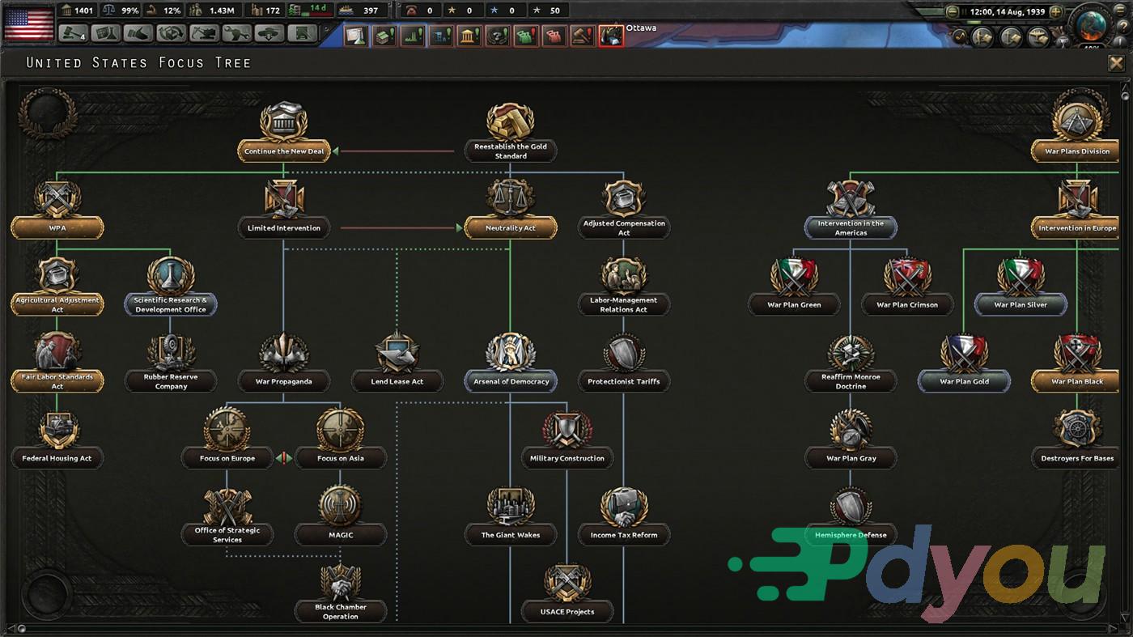The width and height of the screenshot is (1133, 637).
Task: Select the WPA focus
Action: click(57, 209)
